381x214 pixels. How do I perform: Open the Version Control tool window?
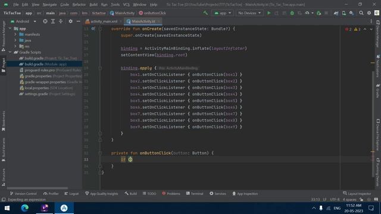pos(23,194)
